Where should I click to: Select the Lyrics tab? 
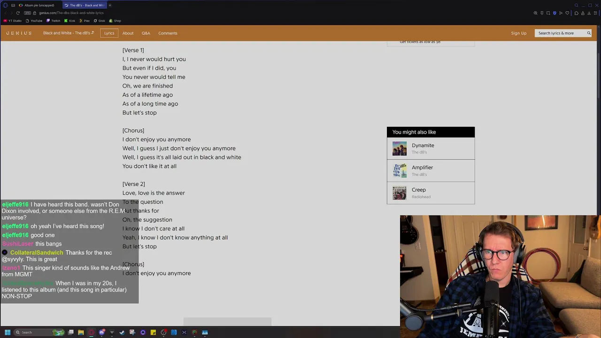coord(109,33)
